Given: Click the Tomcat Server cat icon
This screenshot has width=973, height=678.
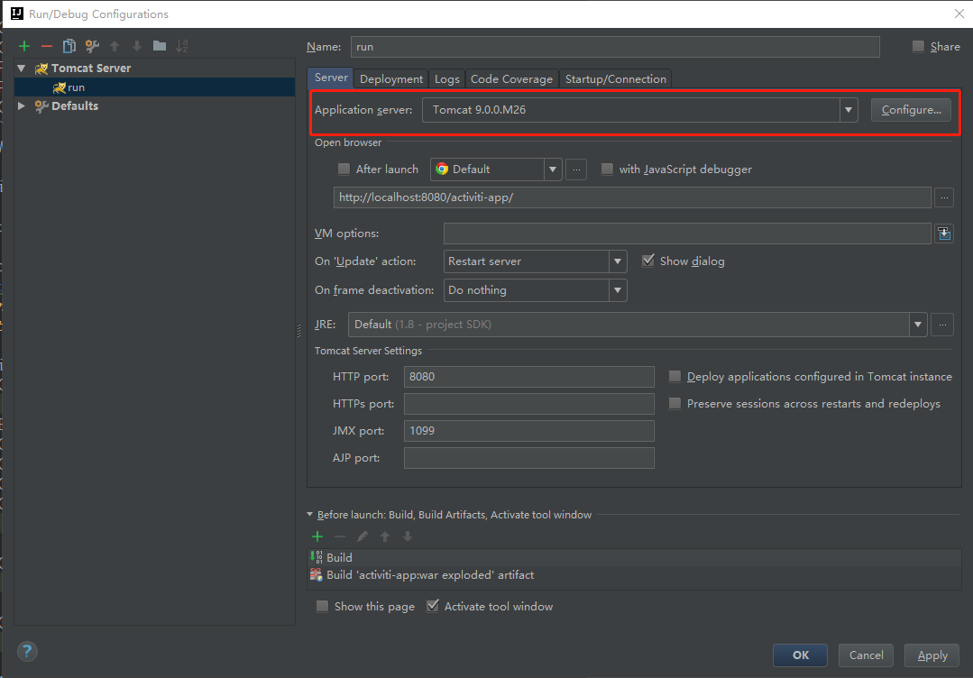Looking at the screenshot, I should 41,69.
